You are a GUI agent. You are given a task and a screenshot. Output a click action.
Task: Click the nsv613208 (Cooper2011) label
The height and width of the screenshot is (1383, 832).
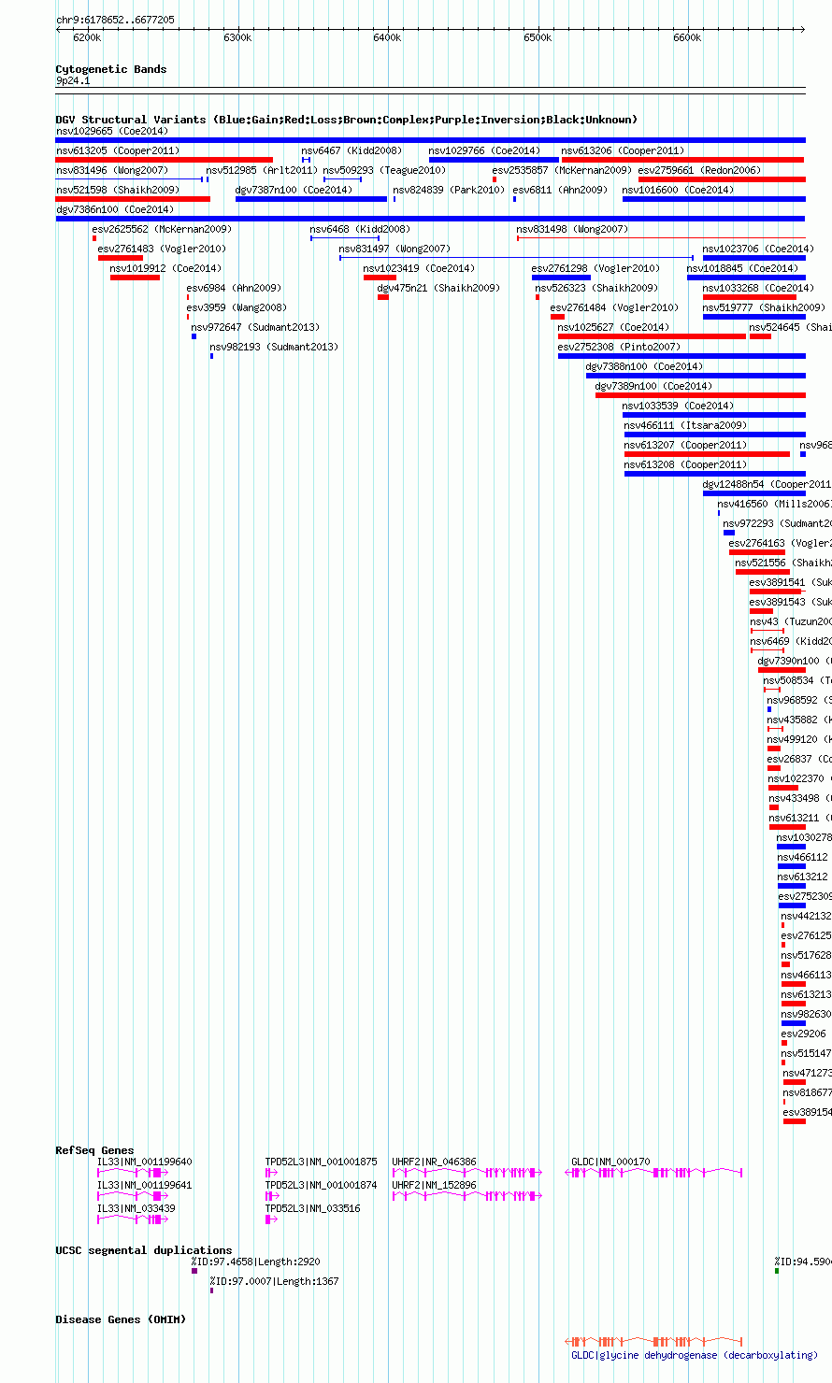(686, 464)
